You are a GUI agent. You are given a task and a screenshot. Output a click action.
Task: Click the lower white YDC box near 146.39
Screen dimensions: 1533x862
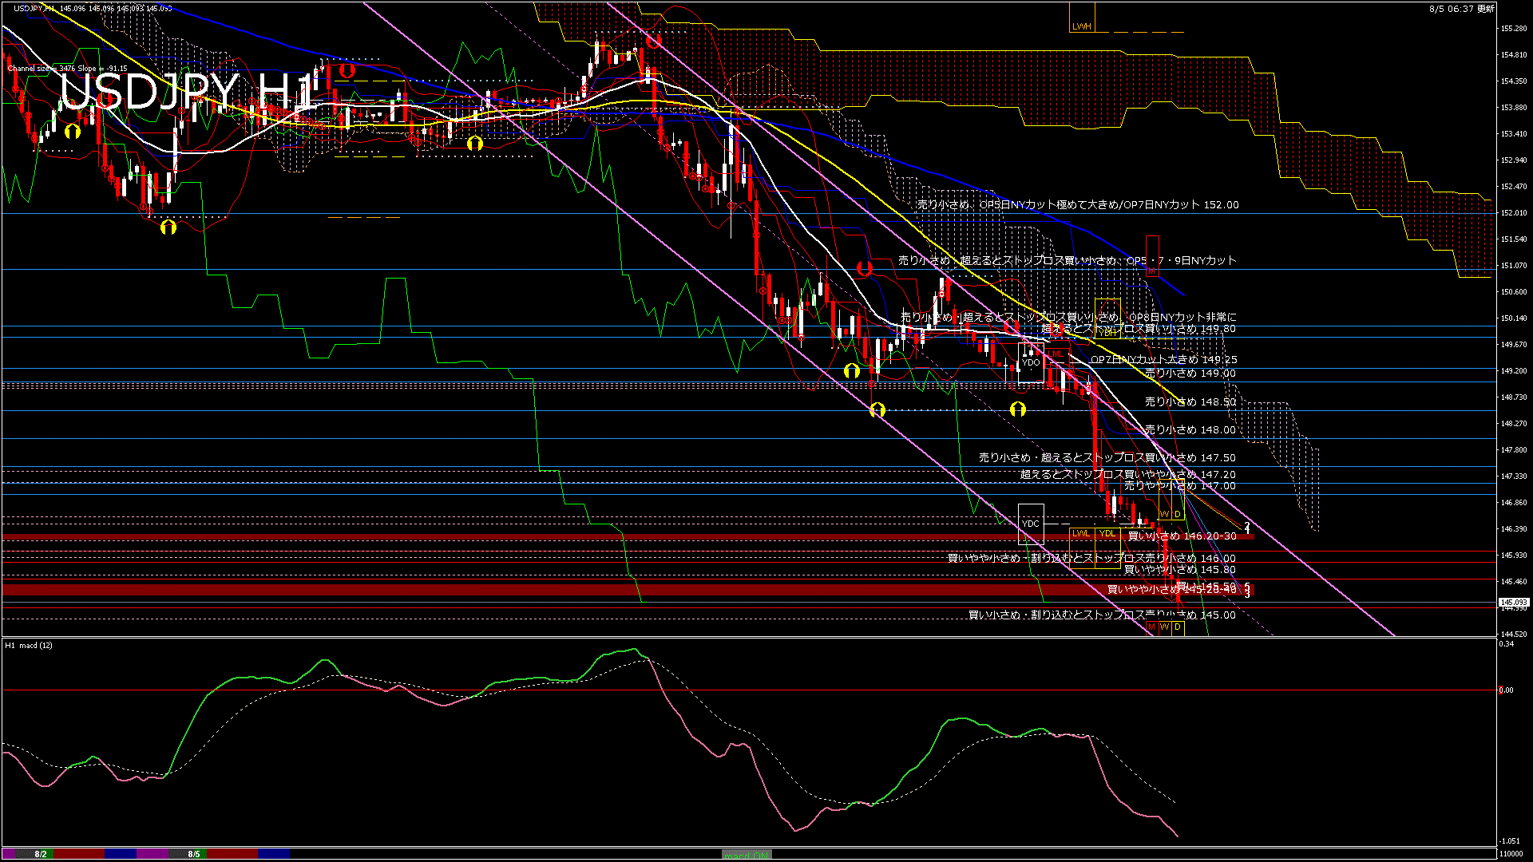pos(1031,524)
